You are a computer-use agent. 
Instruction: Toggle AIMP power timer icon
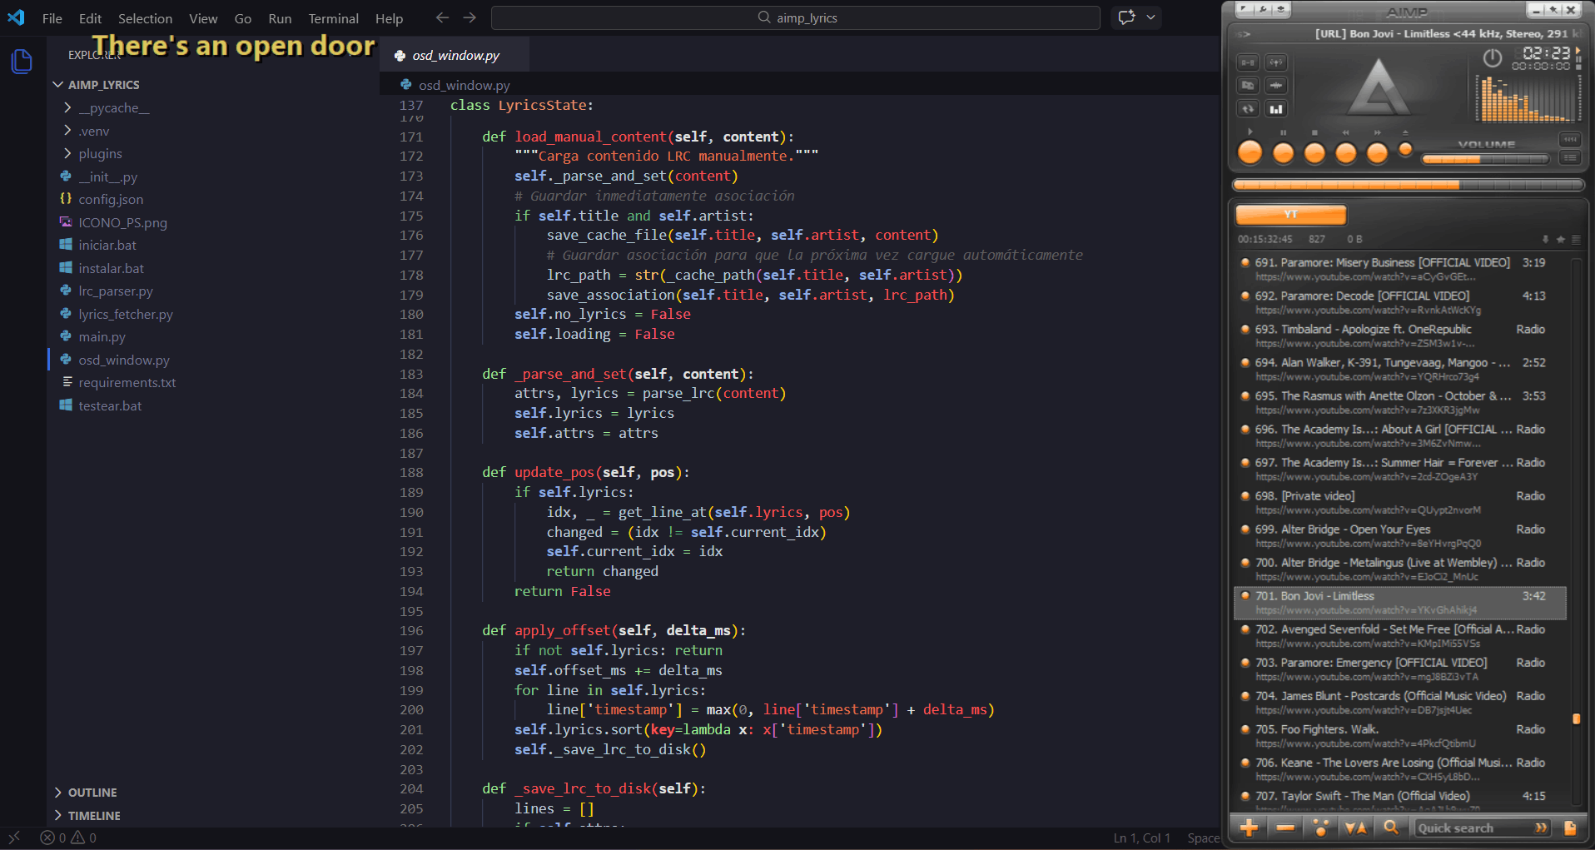[x=1492, y=58]
